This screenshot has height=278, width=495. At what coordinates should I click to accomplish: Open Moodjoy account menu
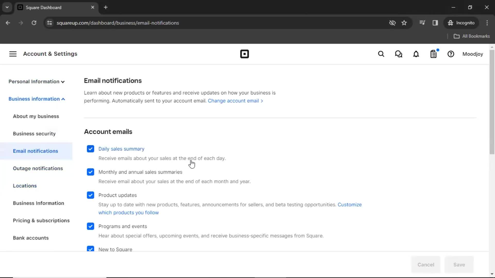pyautogui.click(x=473, y=54)
